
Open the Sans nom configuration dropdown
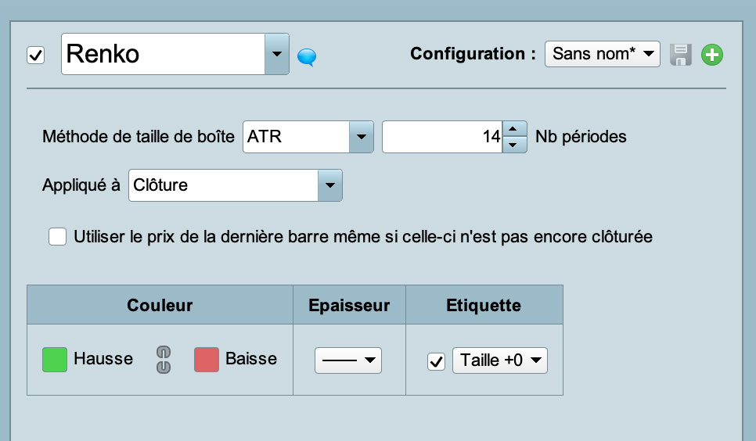coord(602,54)
